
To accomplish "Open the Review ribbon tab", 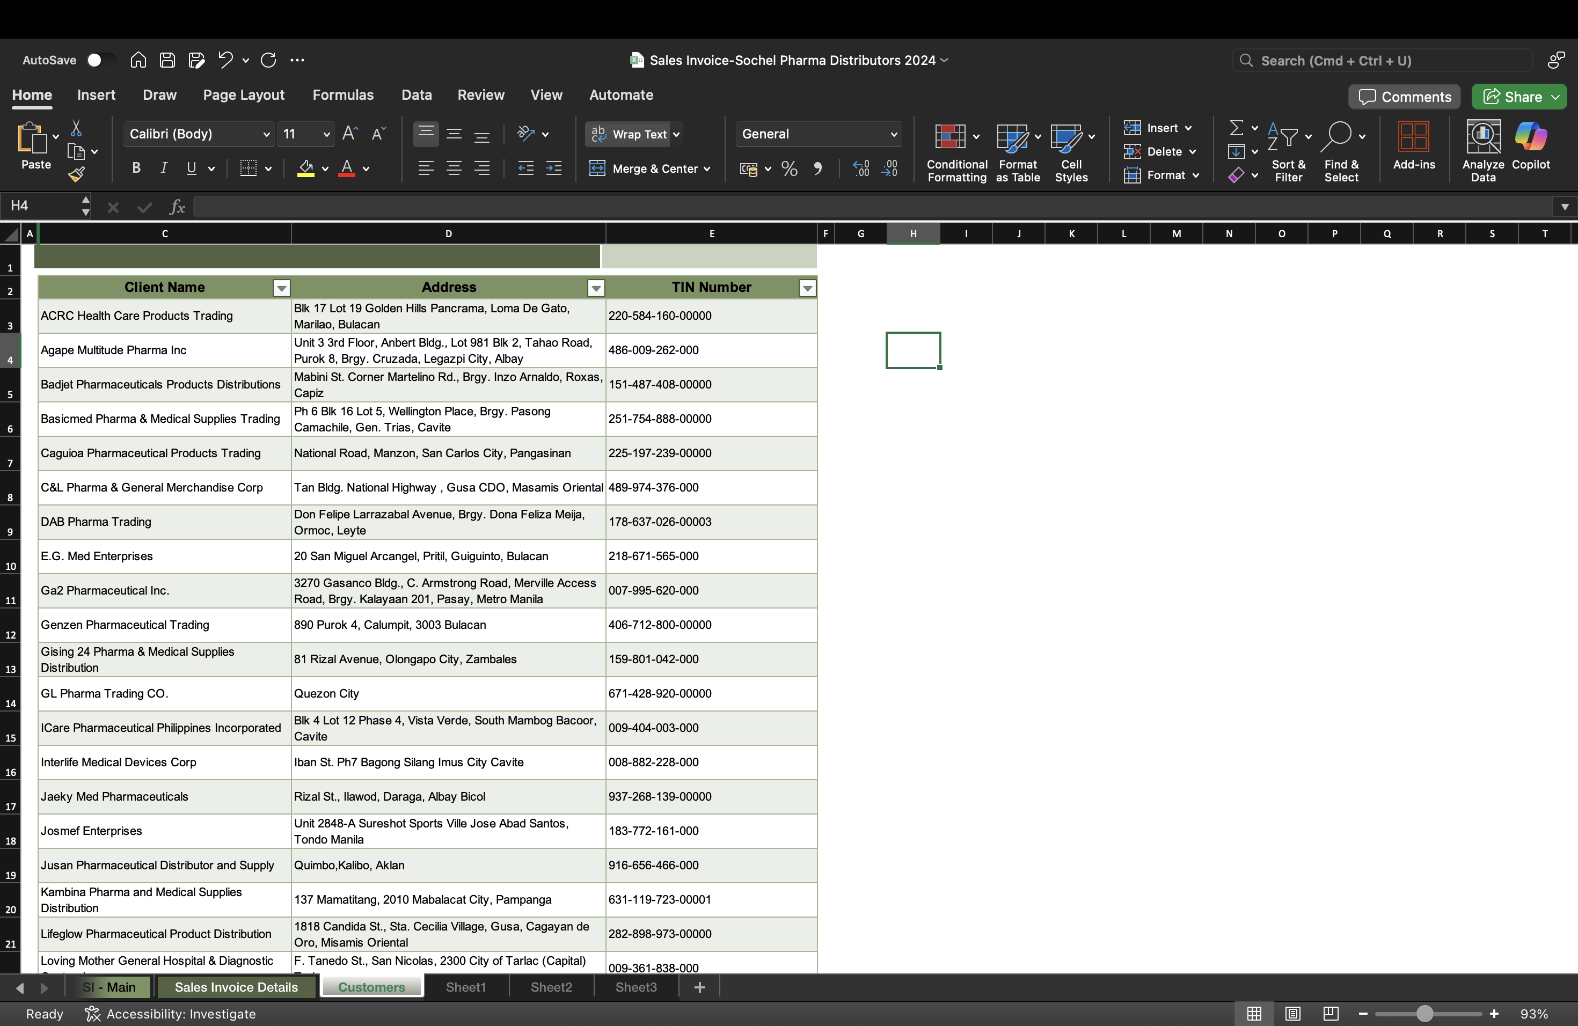I will point(481,95).
